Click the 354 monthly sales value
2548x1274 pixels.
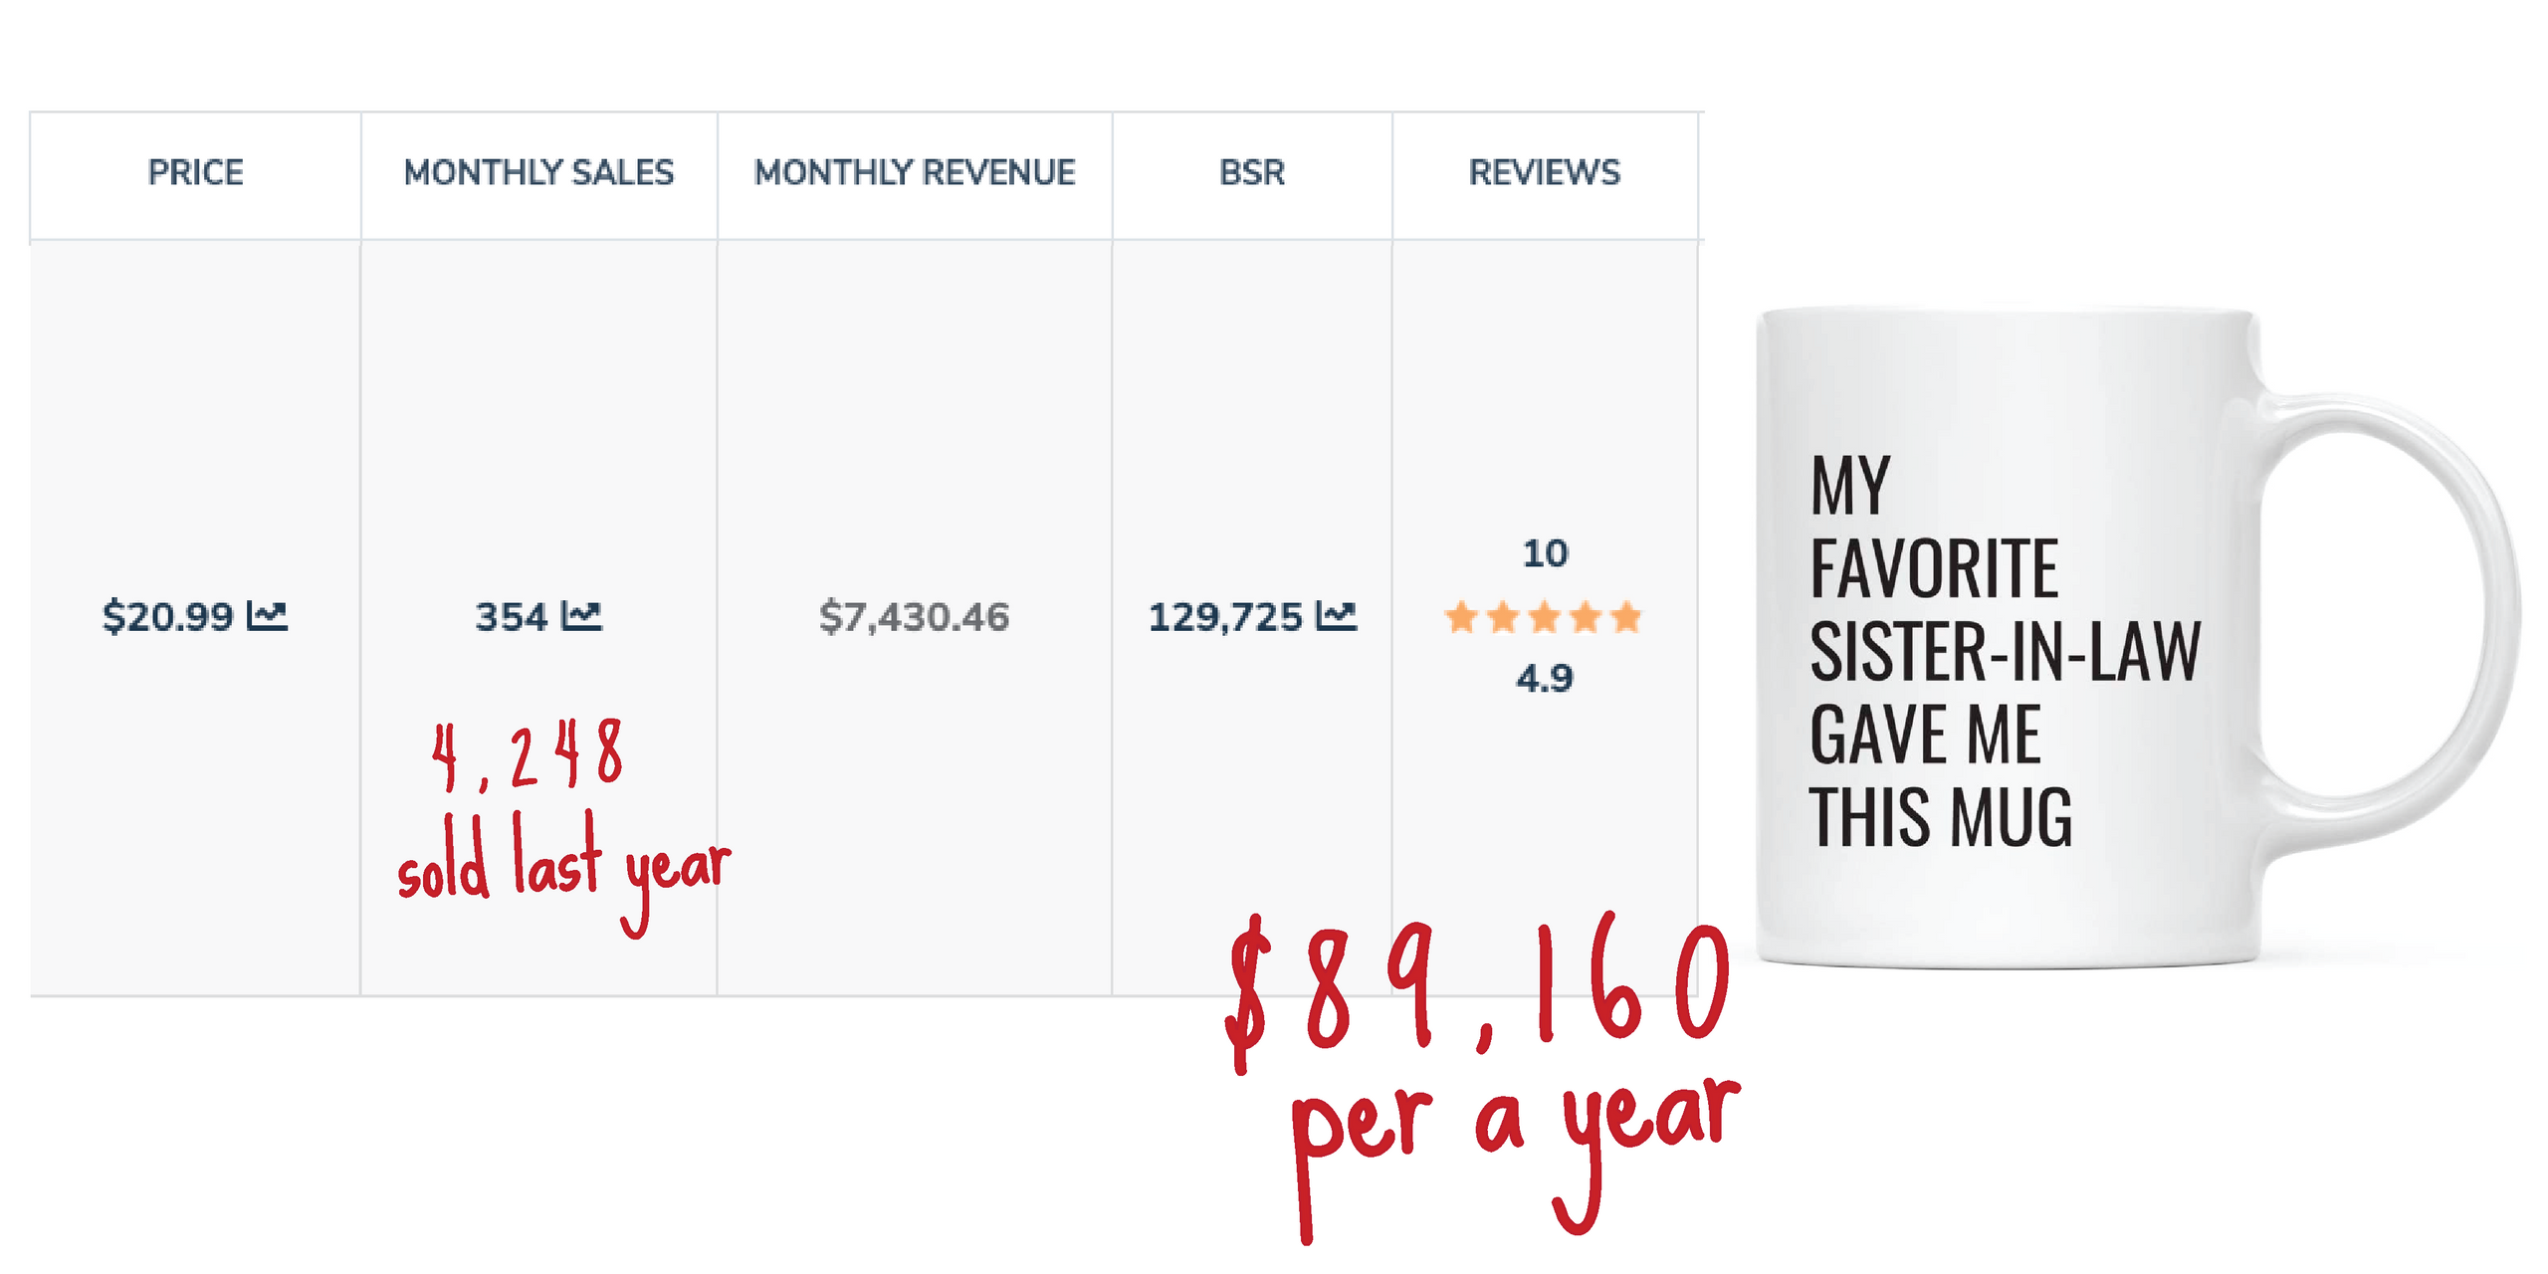[512, 617]
